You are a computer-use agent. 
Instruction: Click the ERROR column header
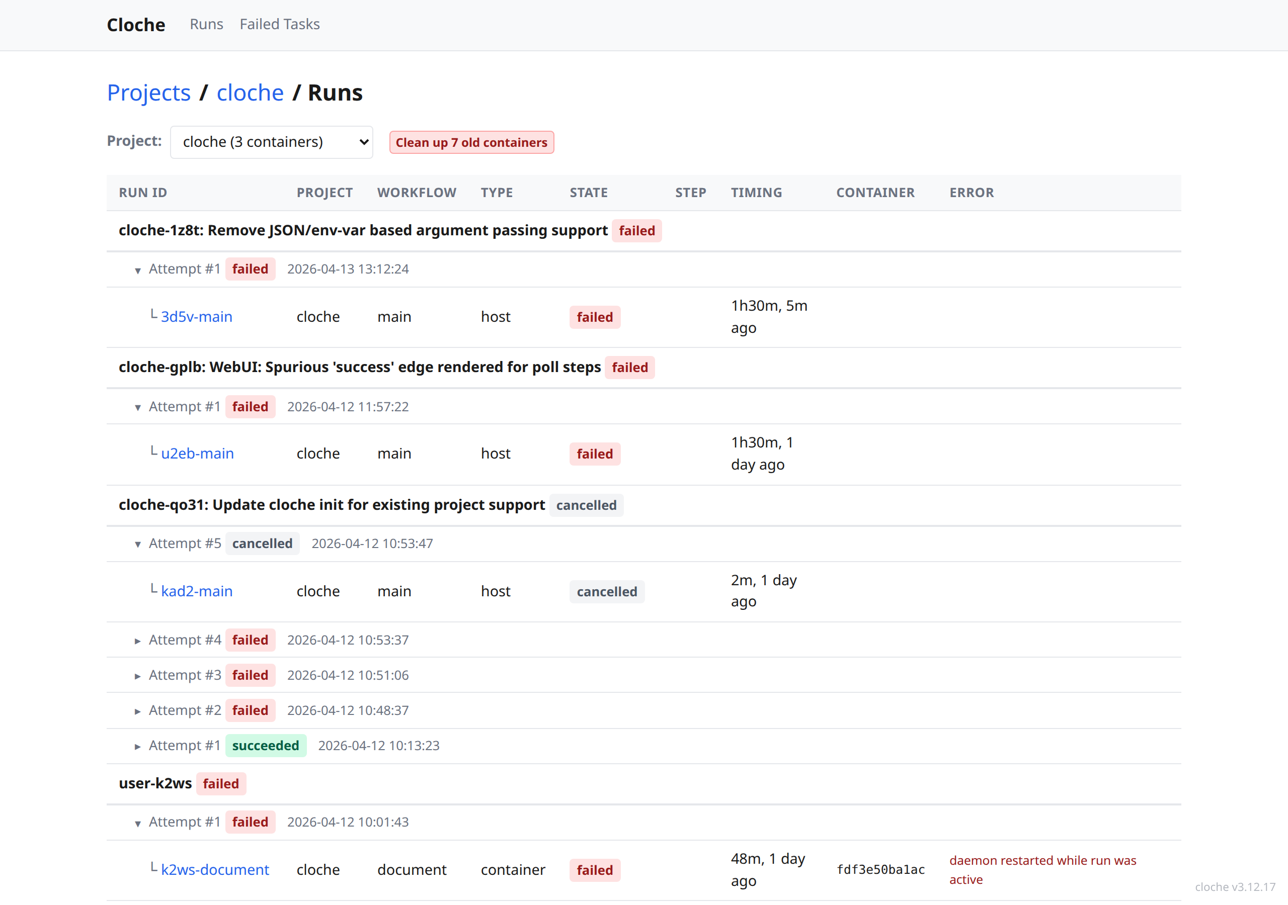[972, 193]
